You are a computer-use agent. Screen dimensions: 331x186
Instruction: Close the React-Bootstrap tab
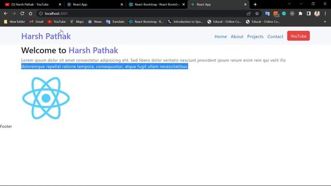(184, 5)
